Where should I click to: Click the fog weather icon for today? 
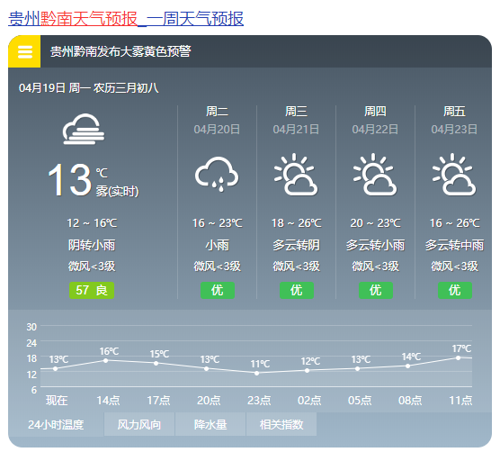click(84, 129)
